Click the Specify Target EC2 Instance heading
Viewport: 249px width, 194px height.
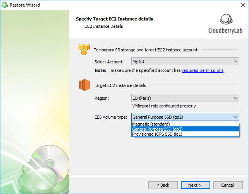(x=114, y=19)
